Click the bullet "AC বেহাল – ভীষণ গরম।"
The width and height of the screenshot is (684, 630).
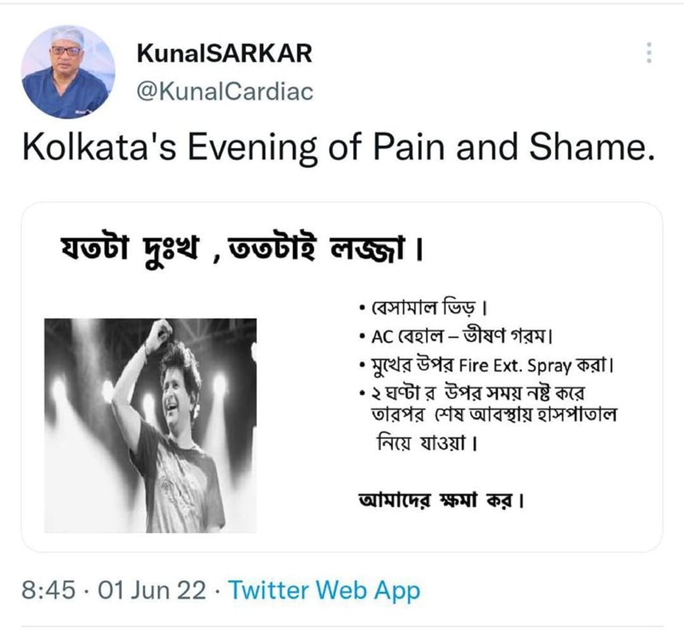pos(461,337)
